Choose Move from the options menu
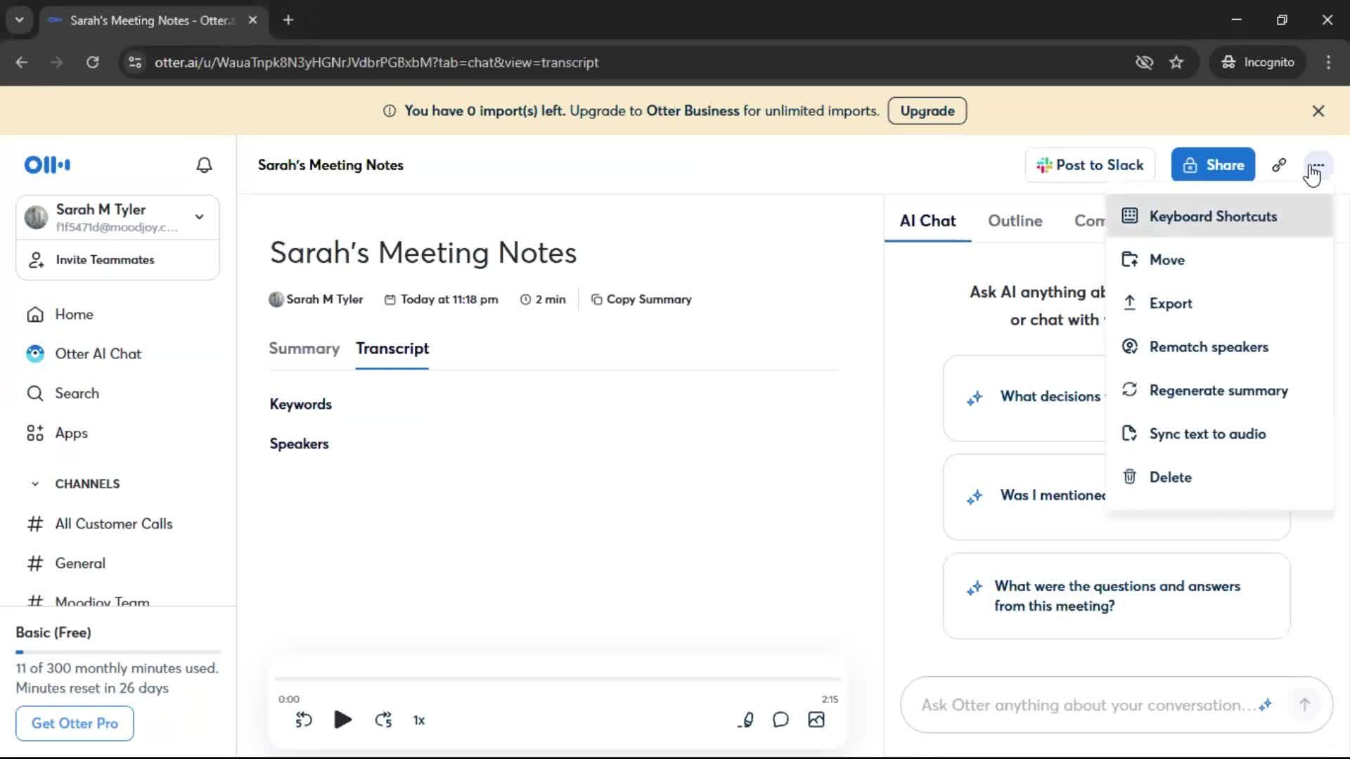Screen dimensions: 1350x759 [x=1219, y=260]
